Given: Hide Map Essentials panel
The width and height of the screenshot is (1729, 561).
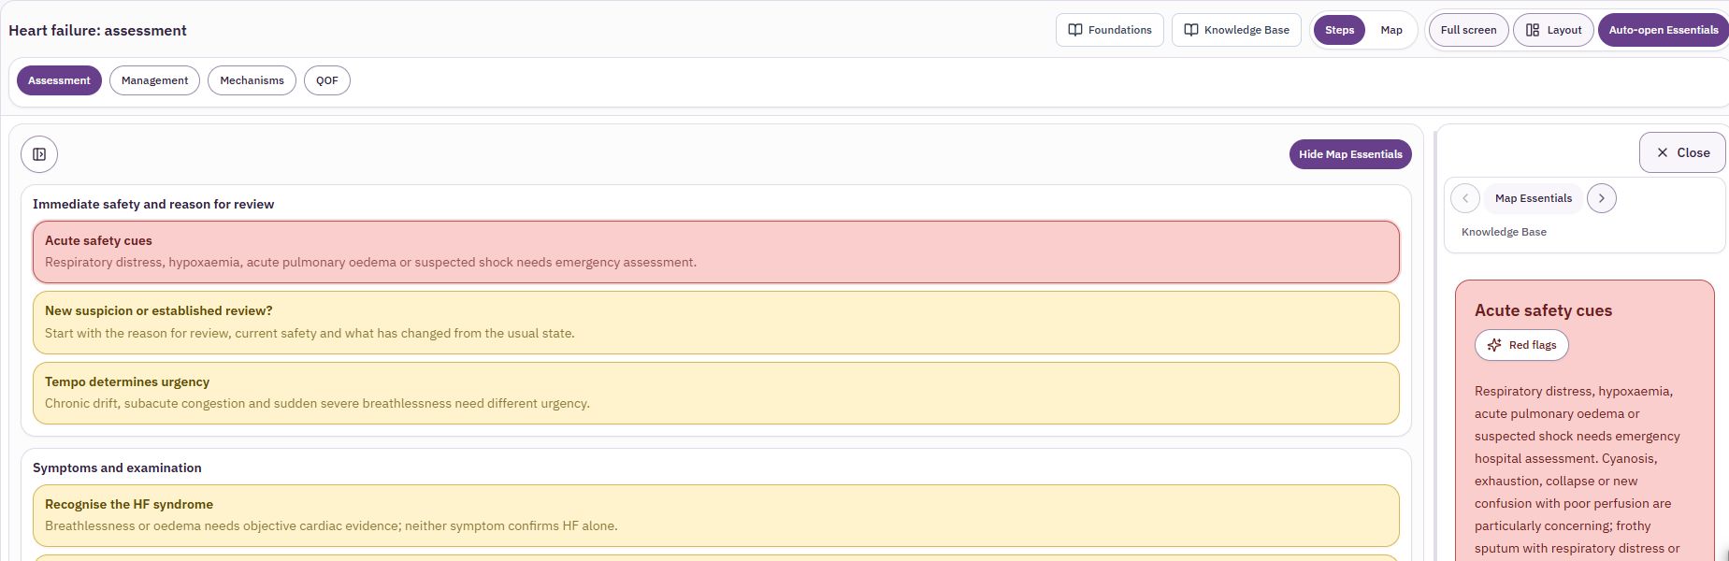Looking at the screenshot, I should [x=1350, y=154].
